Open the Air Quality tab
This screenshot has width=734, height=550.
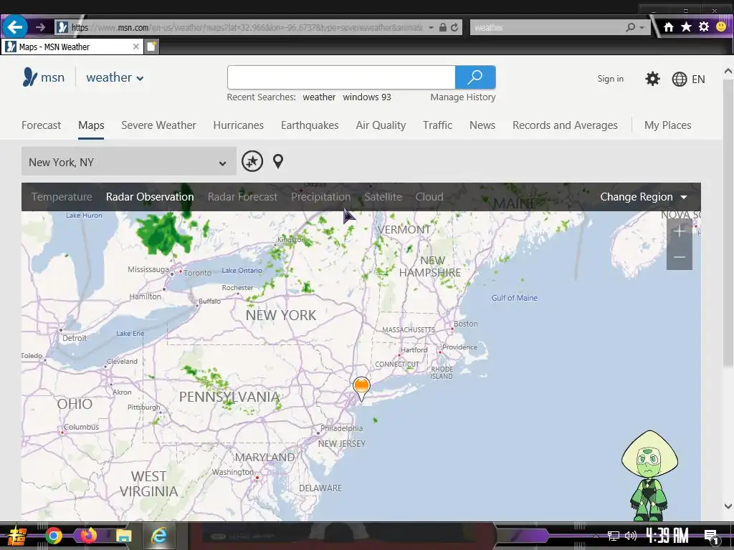381,125
